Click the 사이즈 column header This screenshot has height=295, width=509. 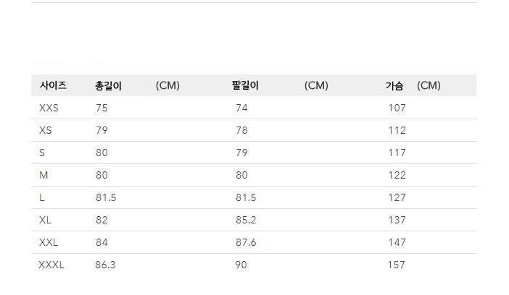tap(53, 85)
